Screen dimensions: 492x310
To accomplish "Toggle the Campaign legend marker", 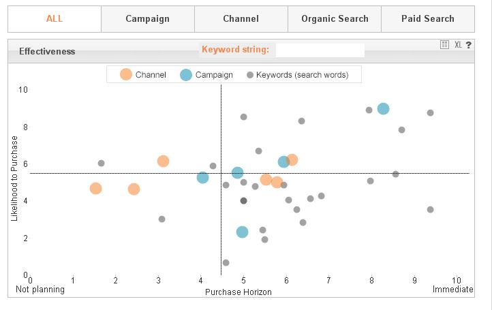I will pyautogui.click(x=186, y=75).
